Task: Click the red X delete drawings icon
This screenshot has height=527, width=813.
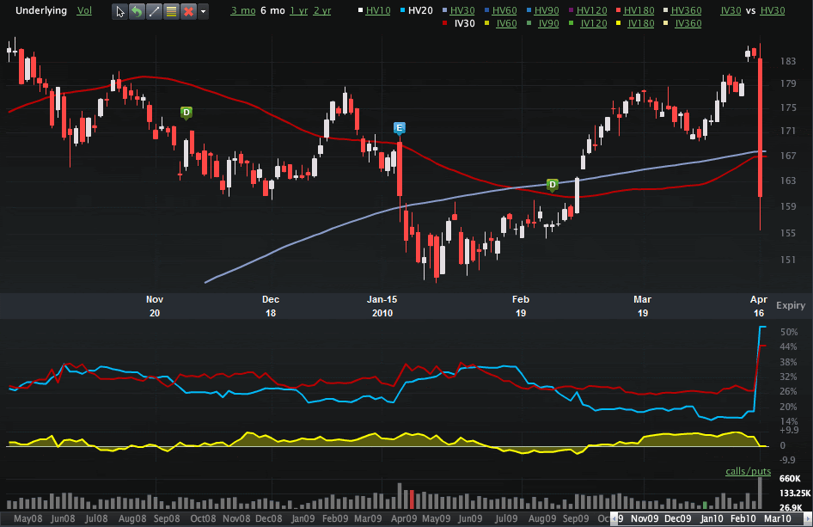Action: pos(188,11)
